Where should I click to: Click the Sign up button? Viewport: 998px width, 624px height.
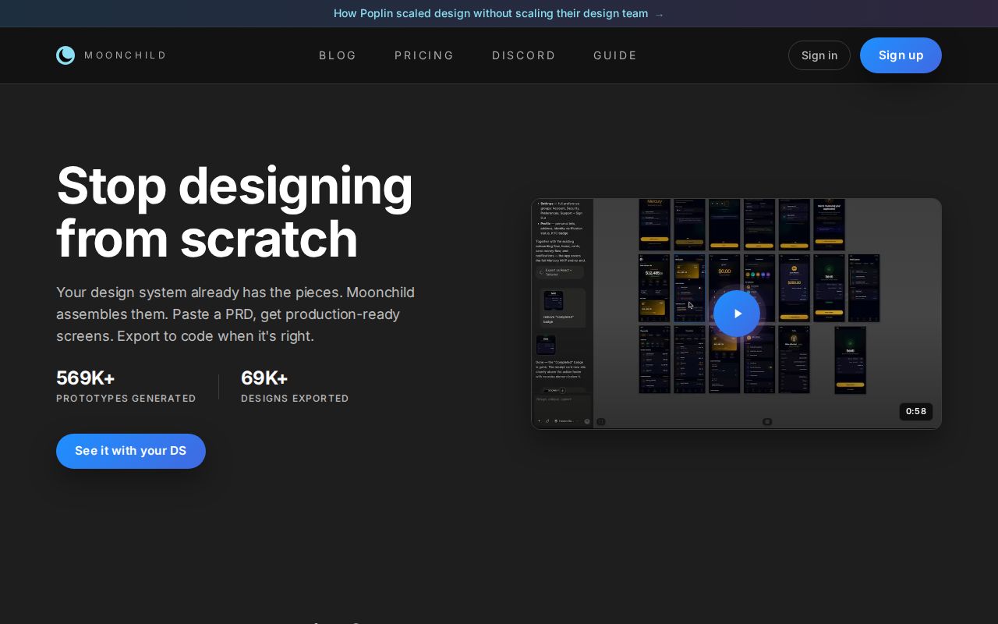901,55
